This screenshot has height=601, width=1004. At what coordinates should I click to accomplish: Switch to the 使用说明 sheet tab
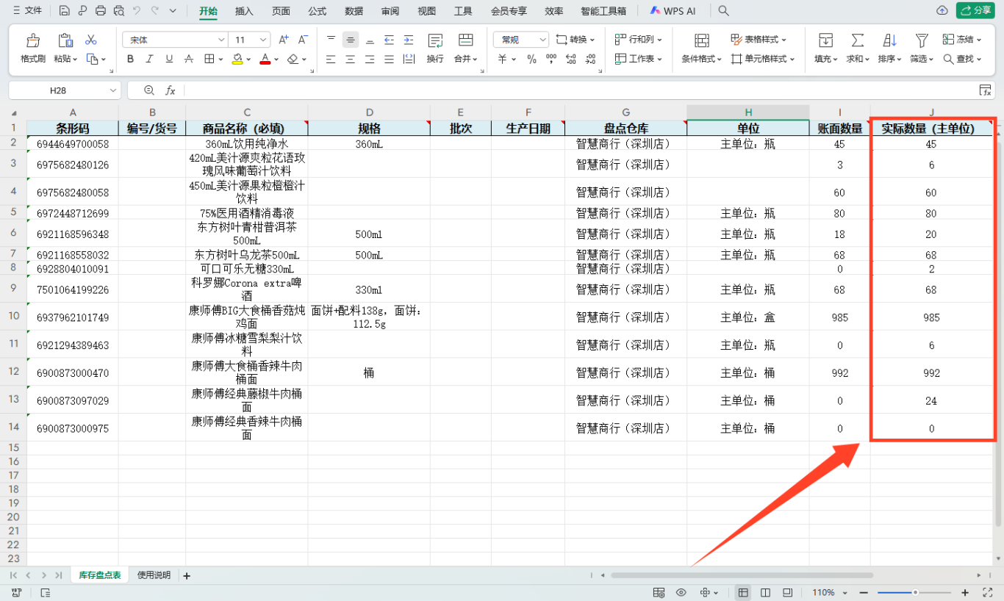click(x=154, y=575)
